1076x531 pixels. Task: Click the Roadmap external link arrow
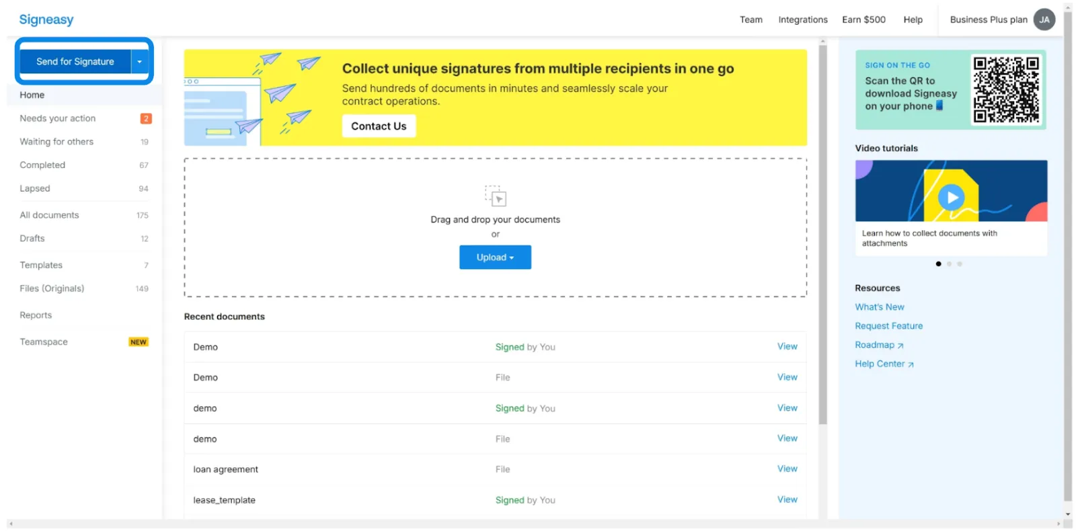point(900,345)
